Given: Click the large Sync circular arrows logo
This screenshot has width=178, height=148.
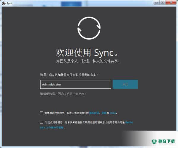Looking at the screenshot, I should point(89,28).
